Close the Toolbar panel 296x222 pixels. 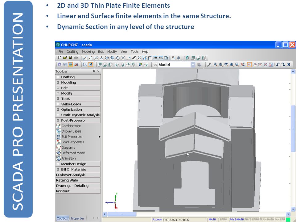coord(98,71)
